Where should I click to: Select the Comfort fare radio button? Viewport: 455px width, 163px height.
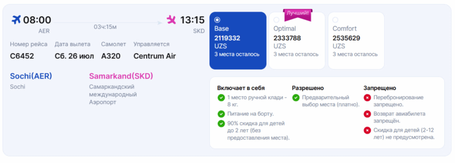click(335, 20)
